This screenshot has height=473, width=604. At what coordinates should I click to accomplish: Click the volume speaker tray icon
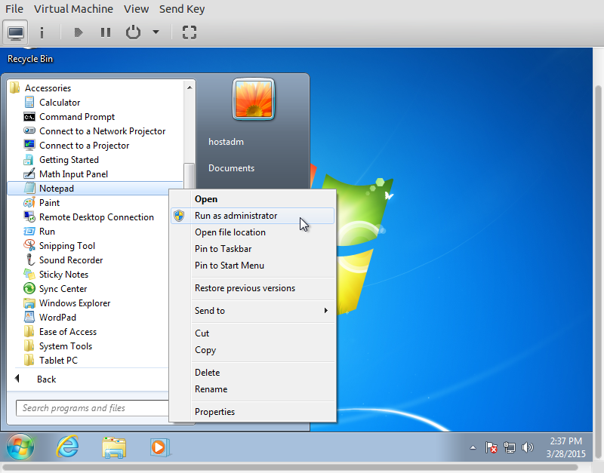tap(527, 447)
